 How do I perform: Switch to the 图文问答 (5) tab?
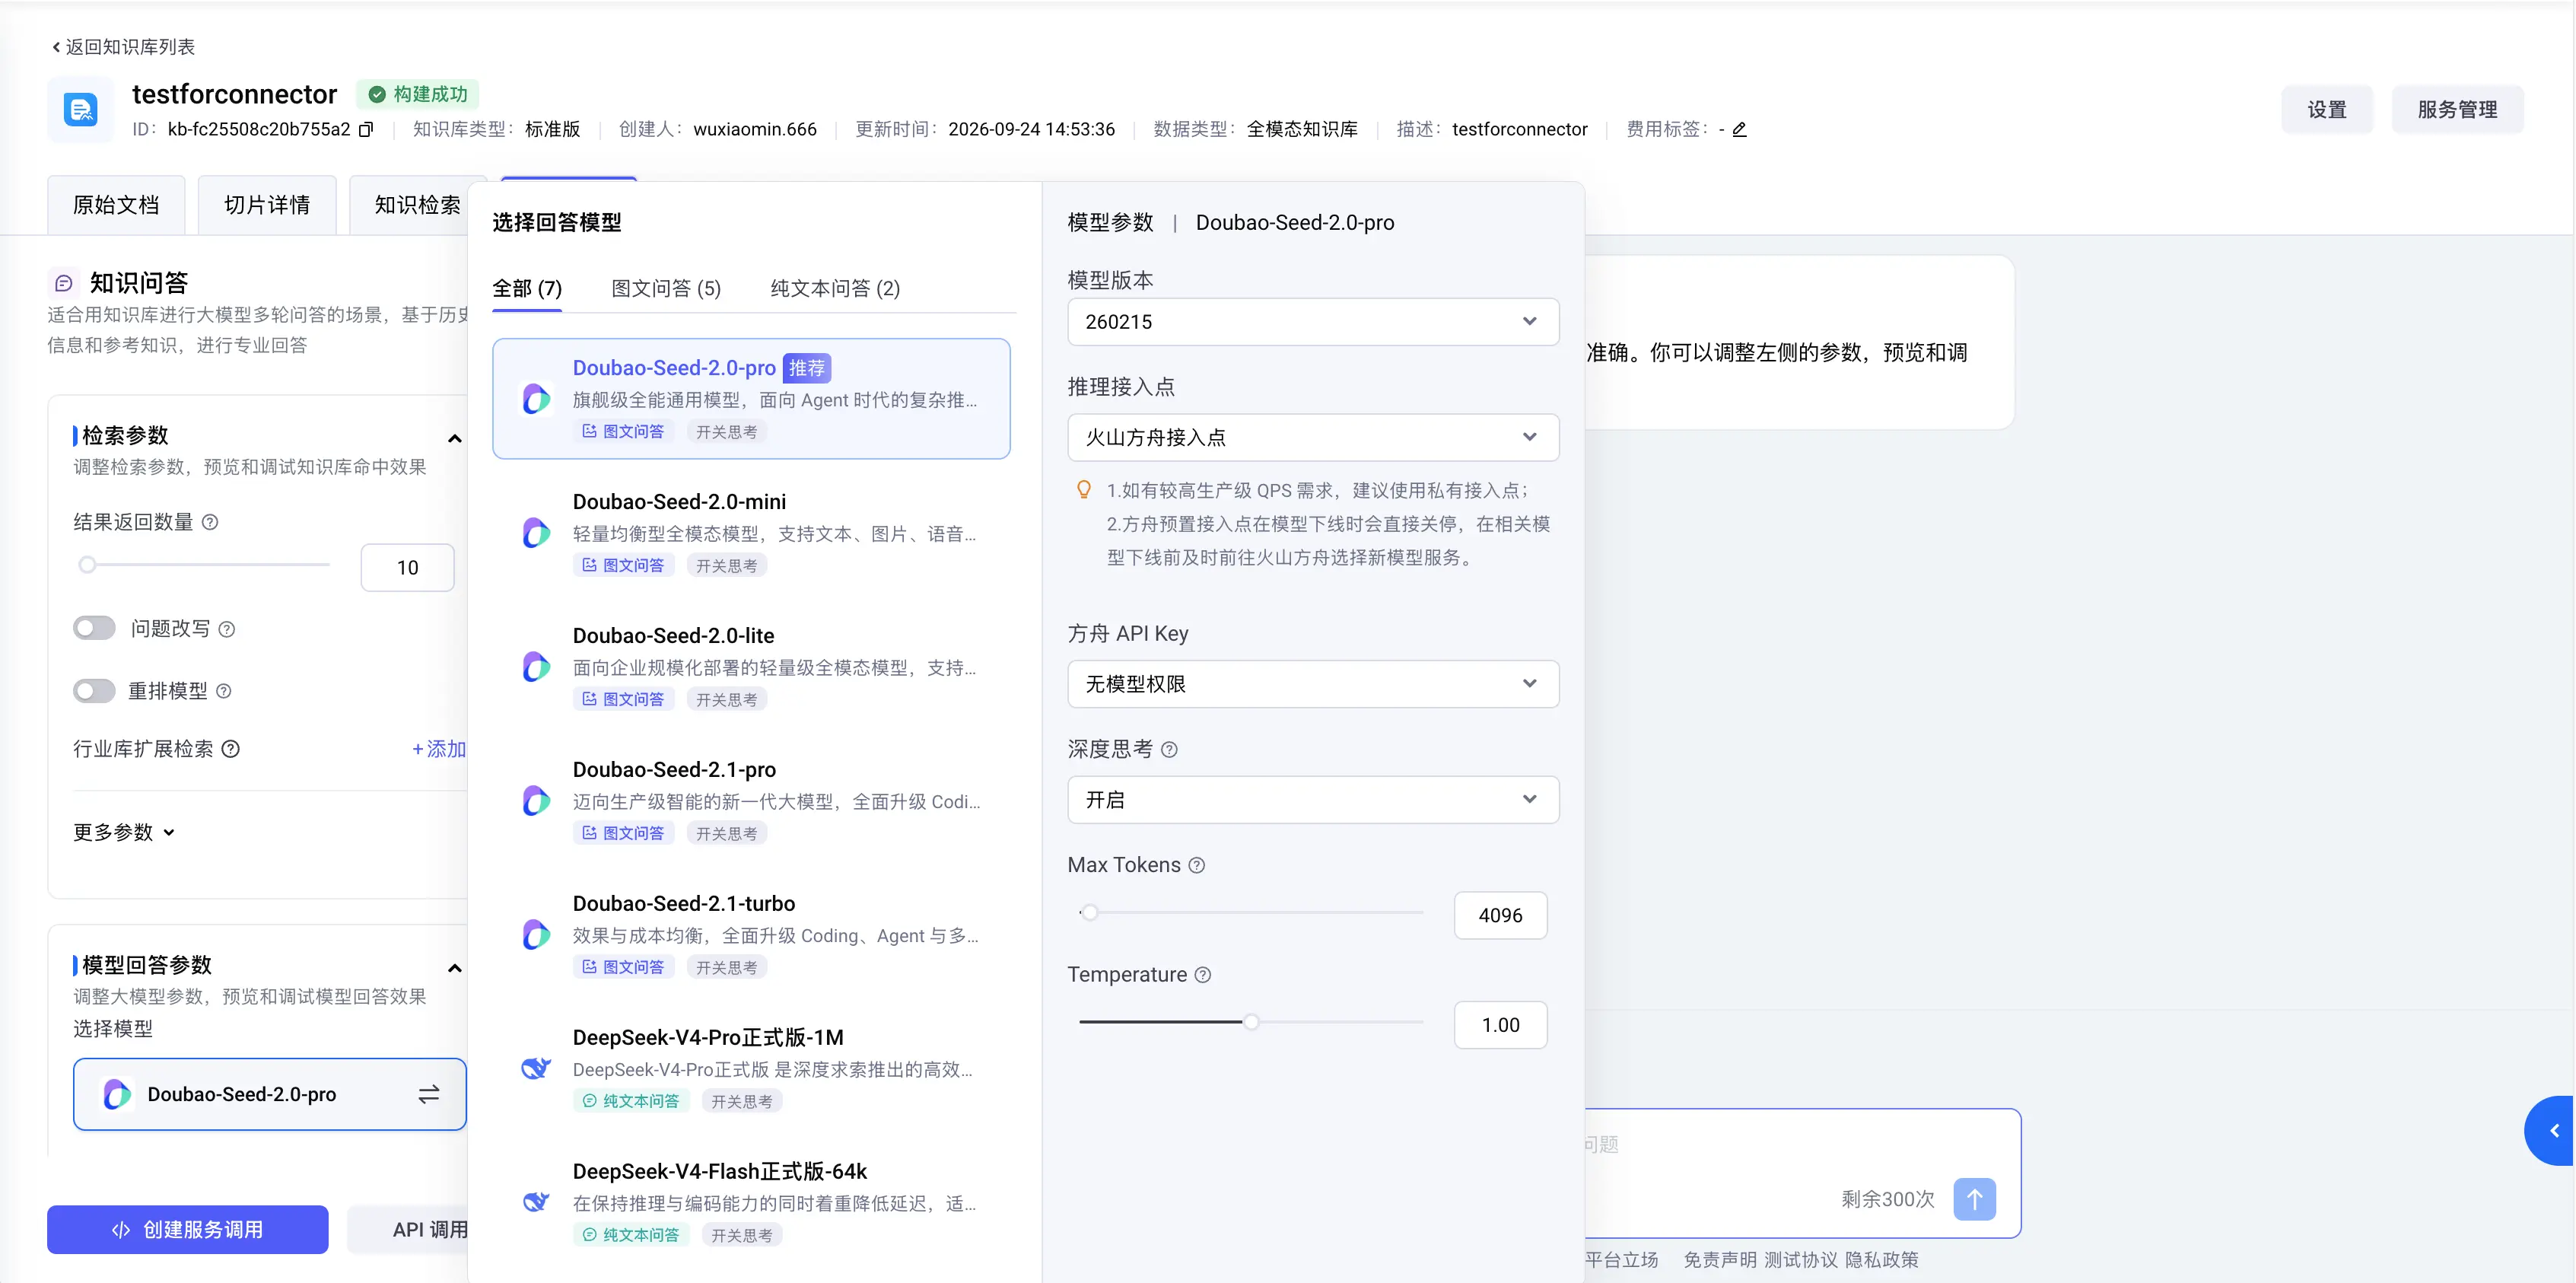click(666, 289)
